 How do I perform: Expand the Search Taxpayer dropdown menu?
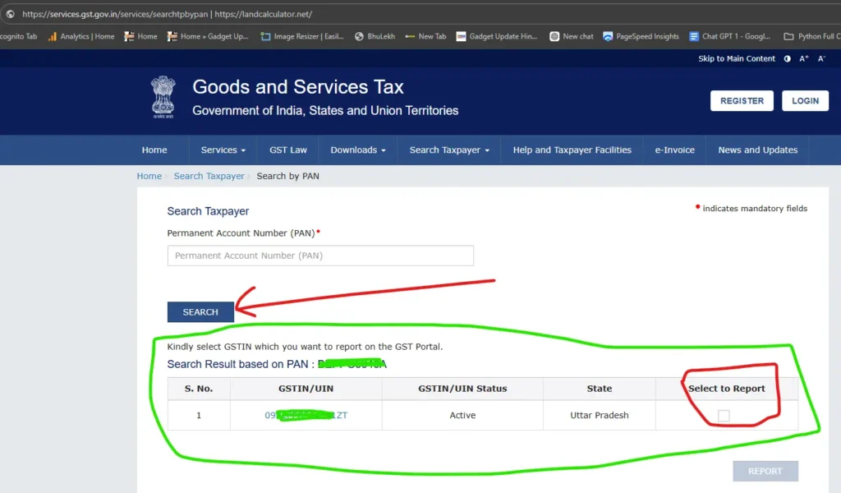tap(449, 150)
